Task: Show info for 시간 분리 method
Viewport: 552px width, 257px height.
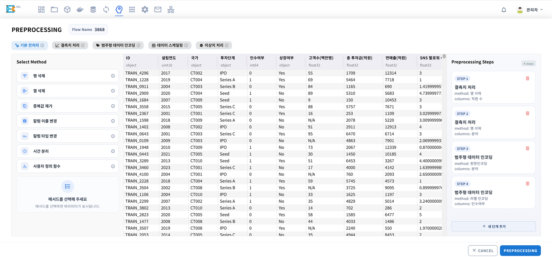Action: [113, 151]
